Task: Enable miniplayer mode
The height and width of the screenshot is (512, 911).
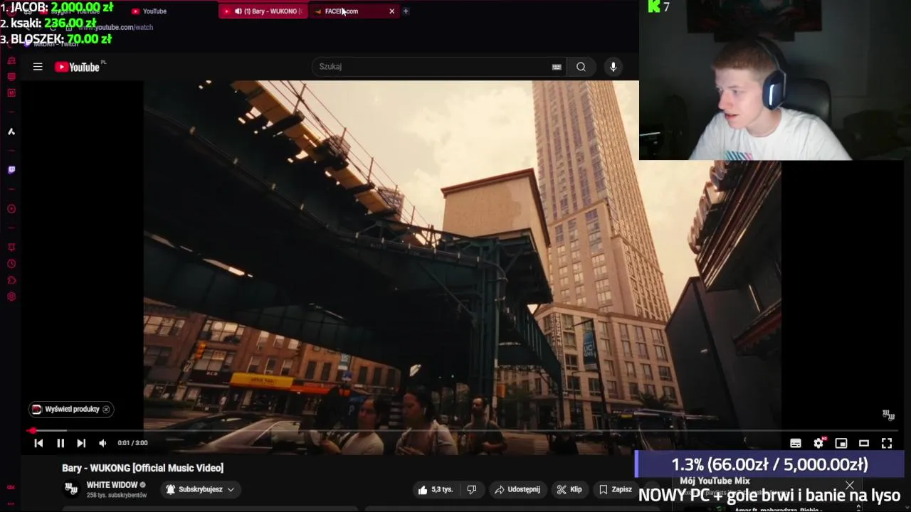Action: pyautogui.click(x=841, y=443)
